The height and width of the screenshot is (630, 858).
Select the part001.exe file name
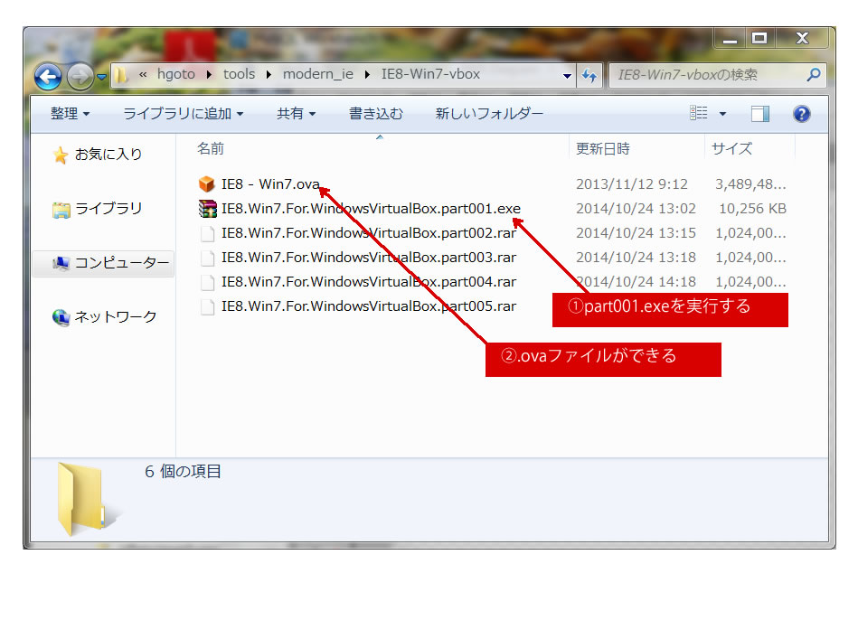coord(371,209)
